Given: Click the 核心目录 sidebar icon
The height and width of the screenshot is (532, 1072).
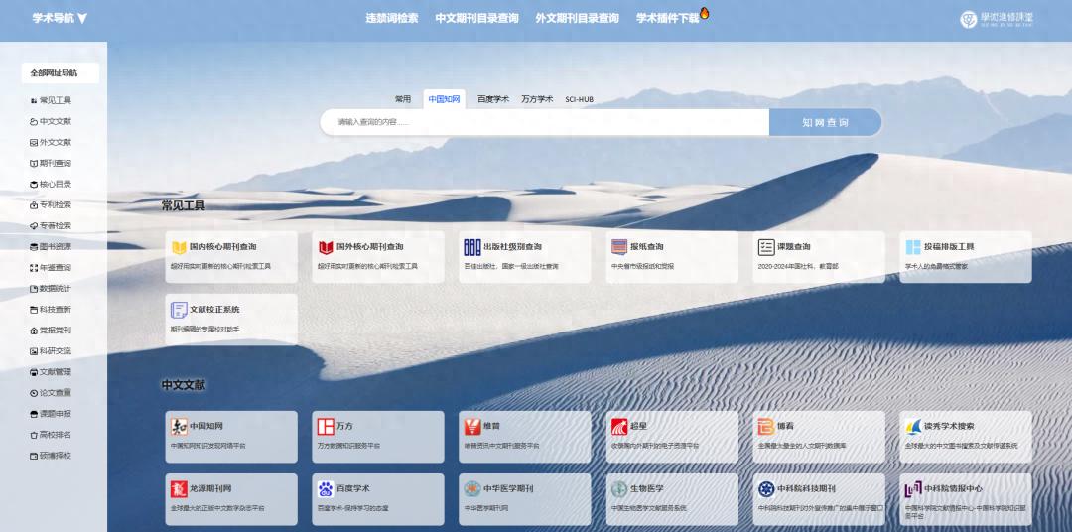Looking at the screenshot, I should point(34,184).
